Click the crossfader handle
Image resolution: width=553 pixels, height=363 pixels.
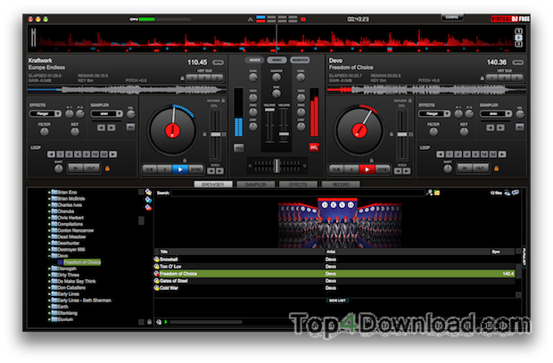276,165
